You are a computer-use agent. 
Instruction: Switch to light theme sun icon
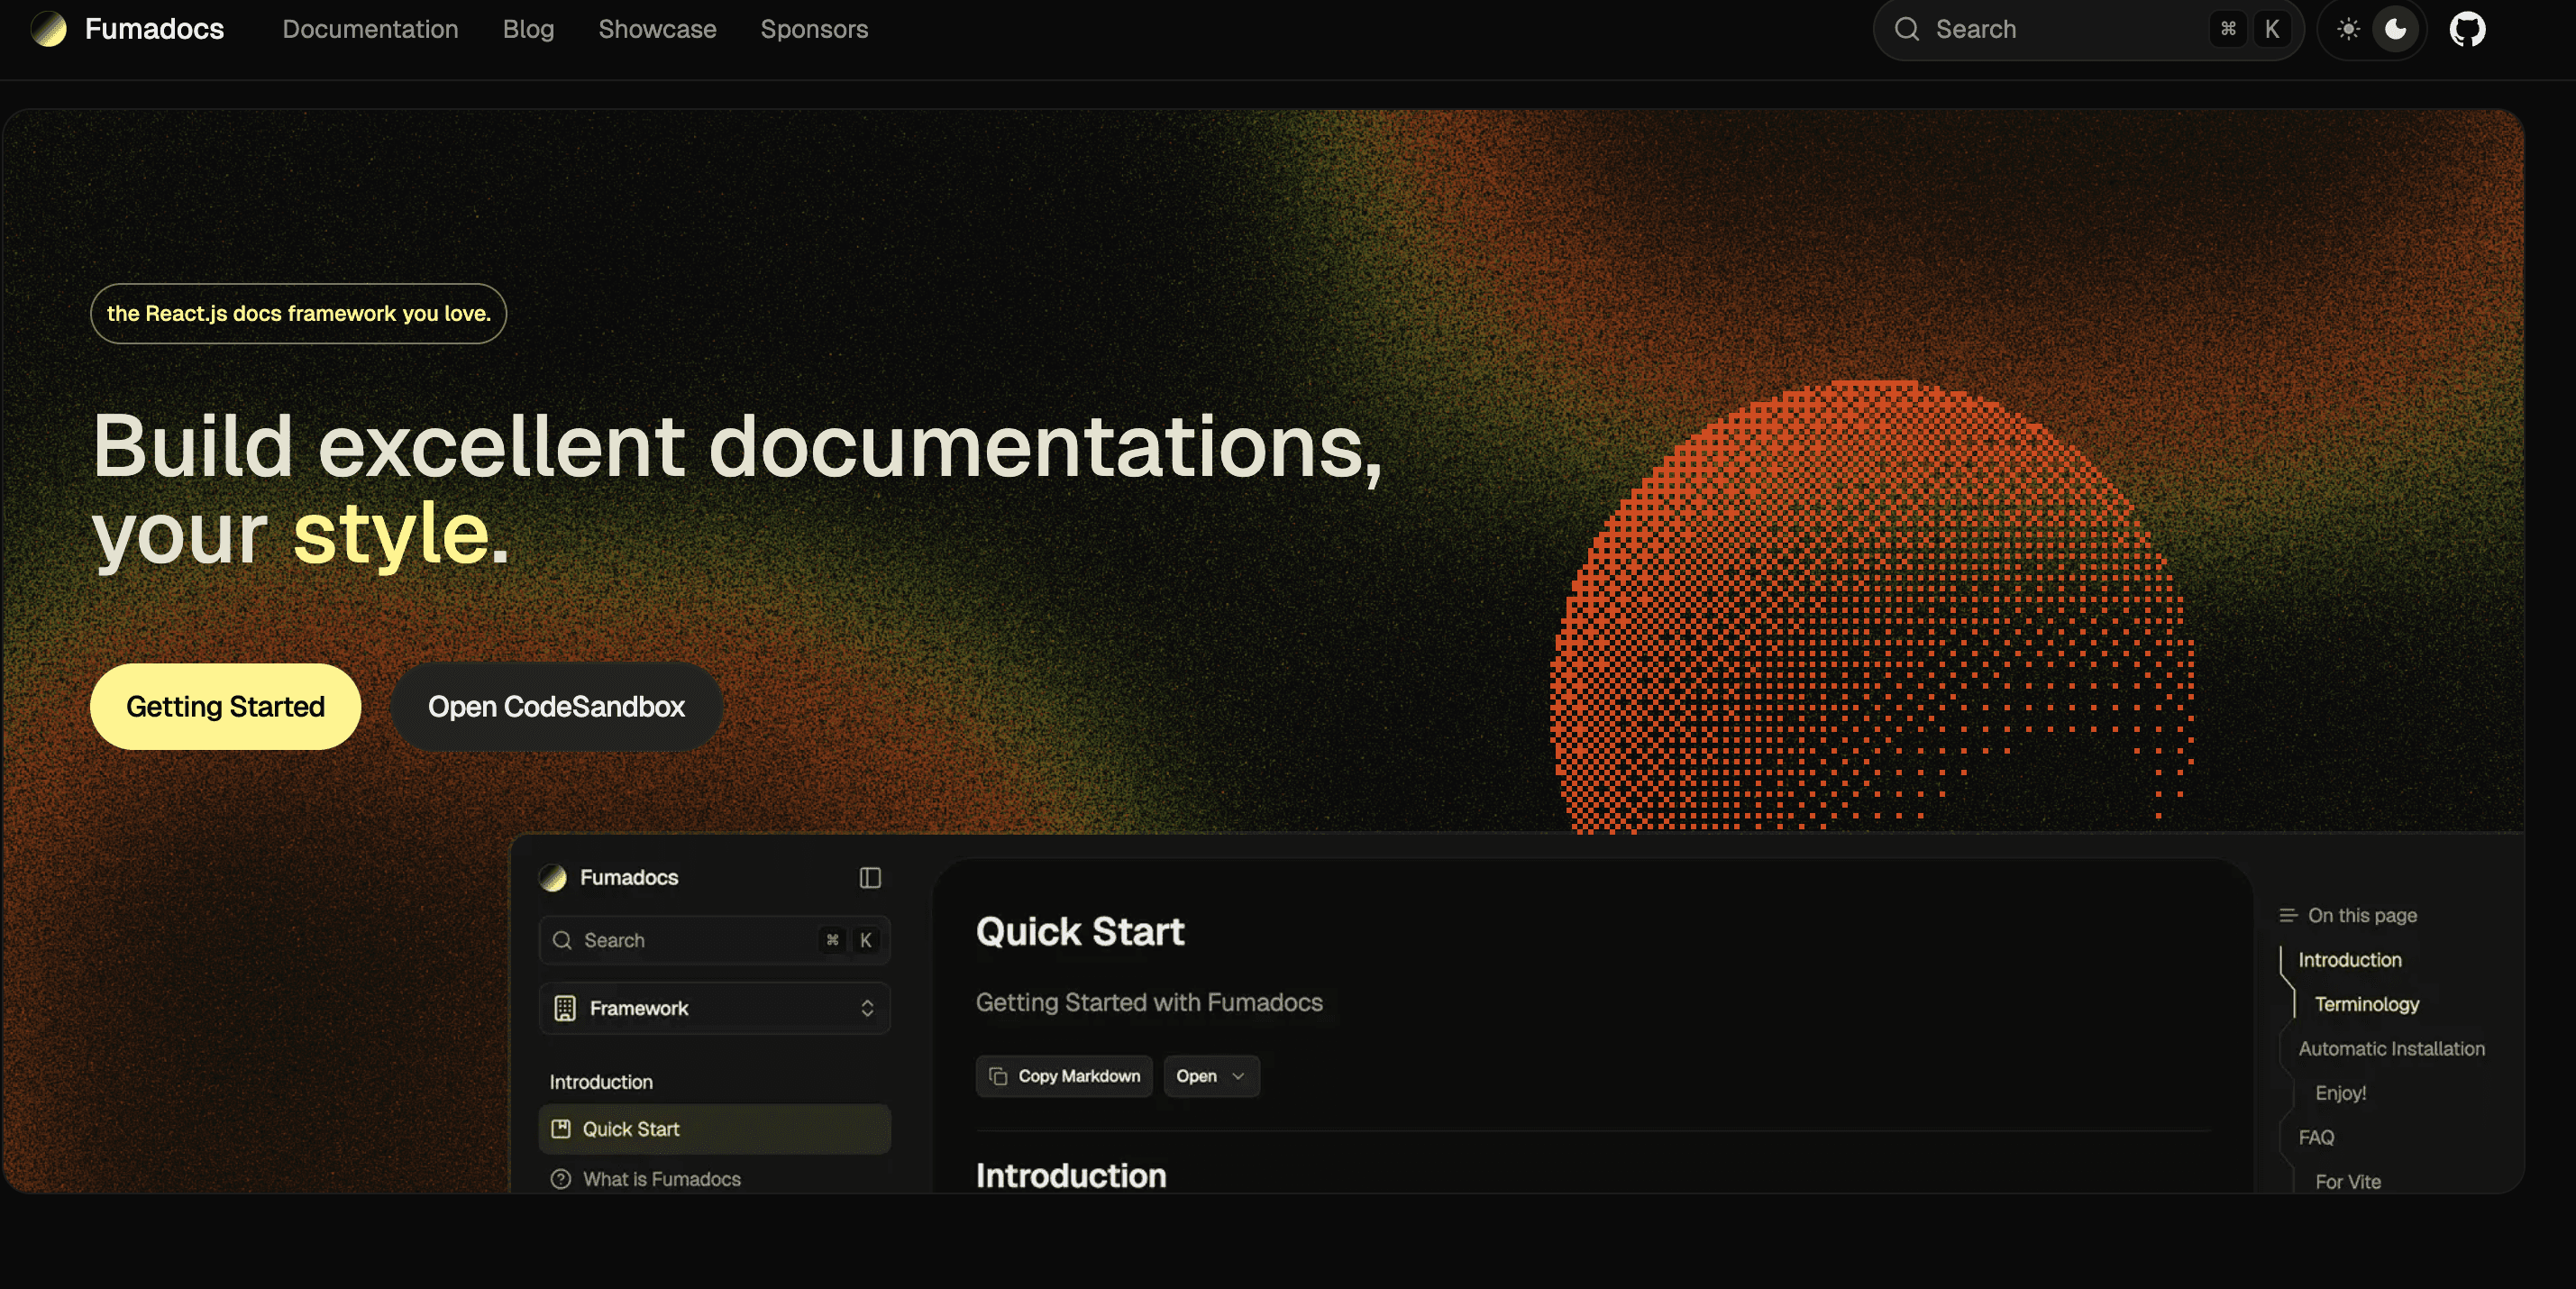pyautogui.click(x=2348, y=29)
